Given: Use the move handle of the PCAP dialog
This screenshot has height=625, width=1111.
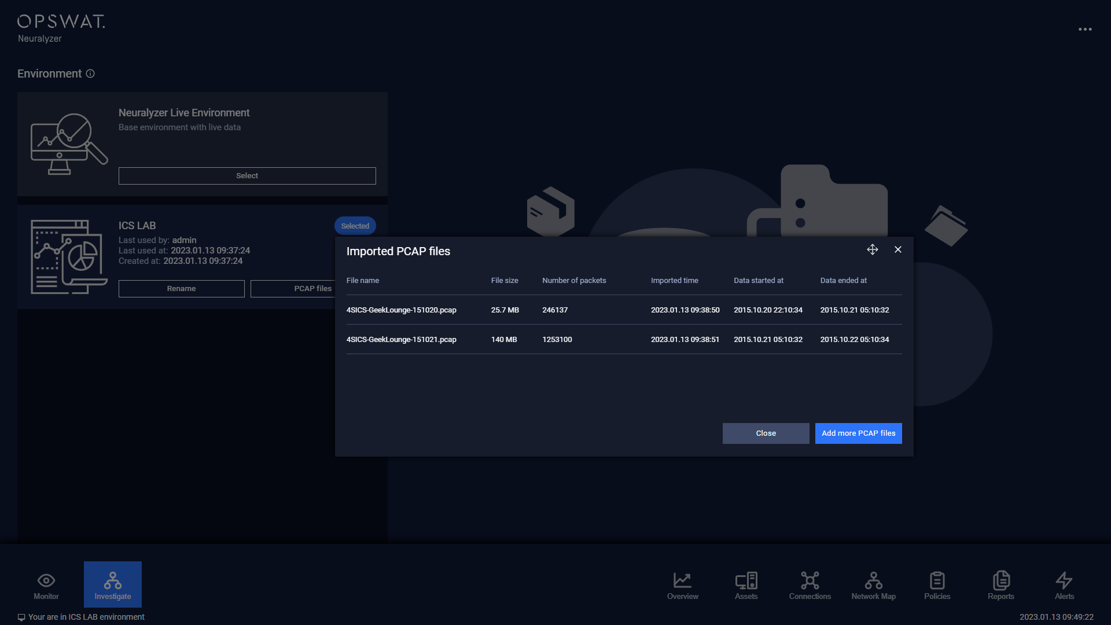Looking at the screenshot, I should pos(873,249).
